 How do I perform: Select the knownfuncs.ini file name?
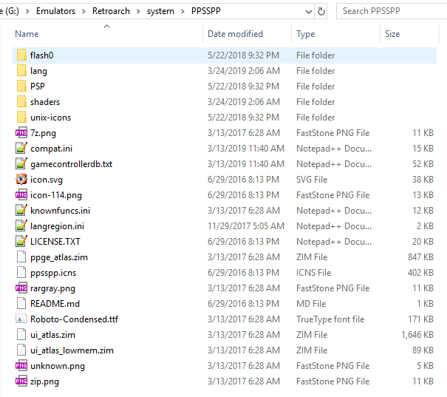tap(60, 211)
